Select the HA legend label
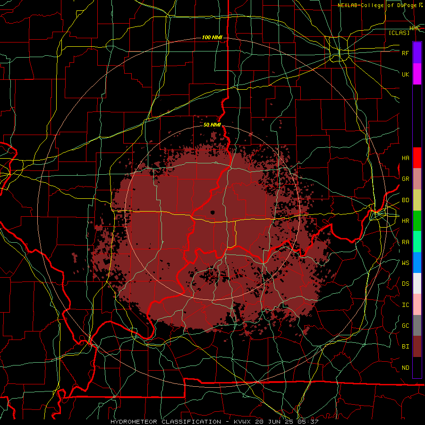Screen dimensions: 425x425 point(405,158)
